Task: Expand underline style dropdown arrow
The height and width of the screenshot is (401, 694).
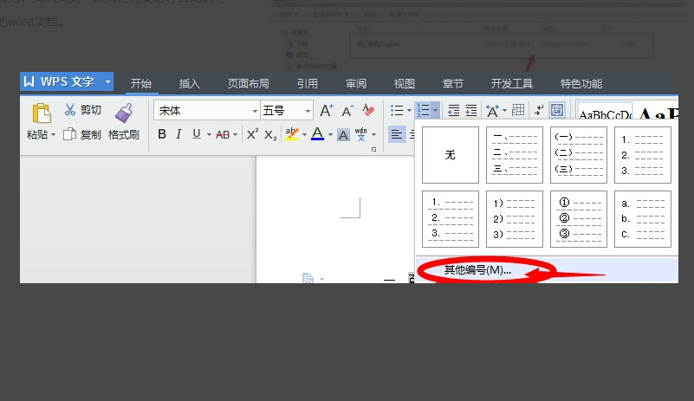Action: (x=209, y=134)
